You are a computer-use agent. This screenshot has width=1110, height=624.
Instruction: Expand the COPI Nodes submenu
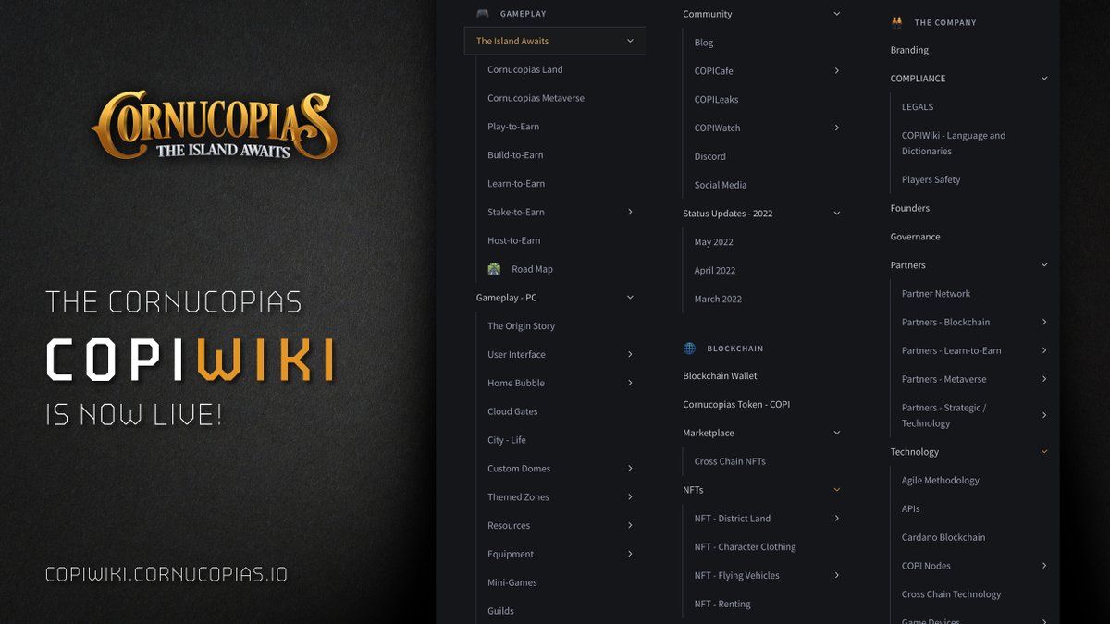(x=1044, y=566)
